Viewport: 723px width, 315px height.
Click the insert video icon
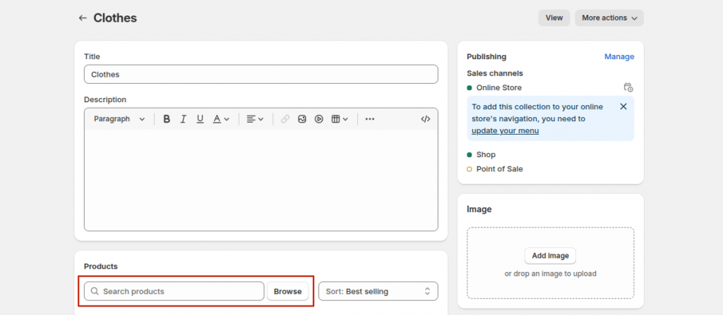pyautogui.click(x=318, y=119)
